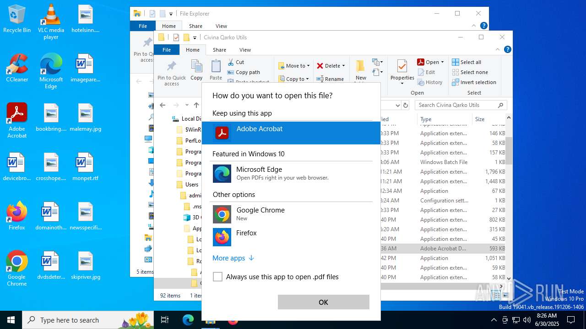586x329 pixels.
Task: Launch VLC media player desktop shortcut
Action: pyautogui.click(x=51, y=22)
